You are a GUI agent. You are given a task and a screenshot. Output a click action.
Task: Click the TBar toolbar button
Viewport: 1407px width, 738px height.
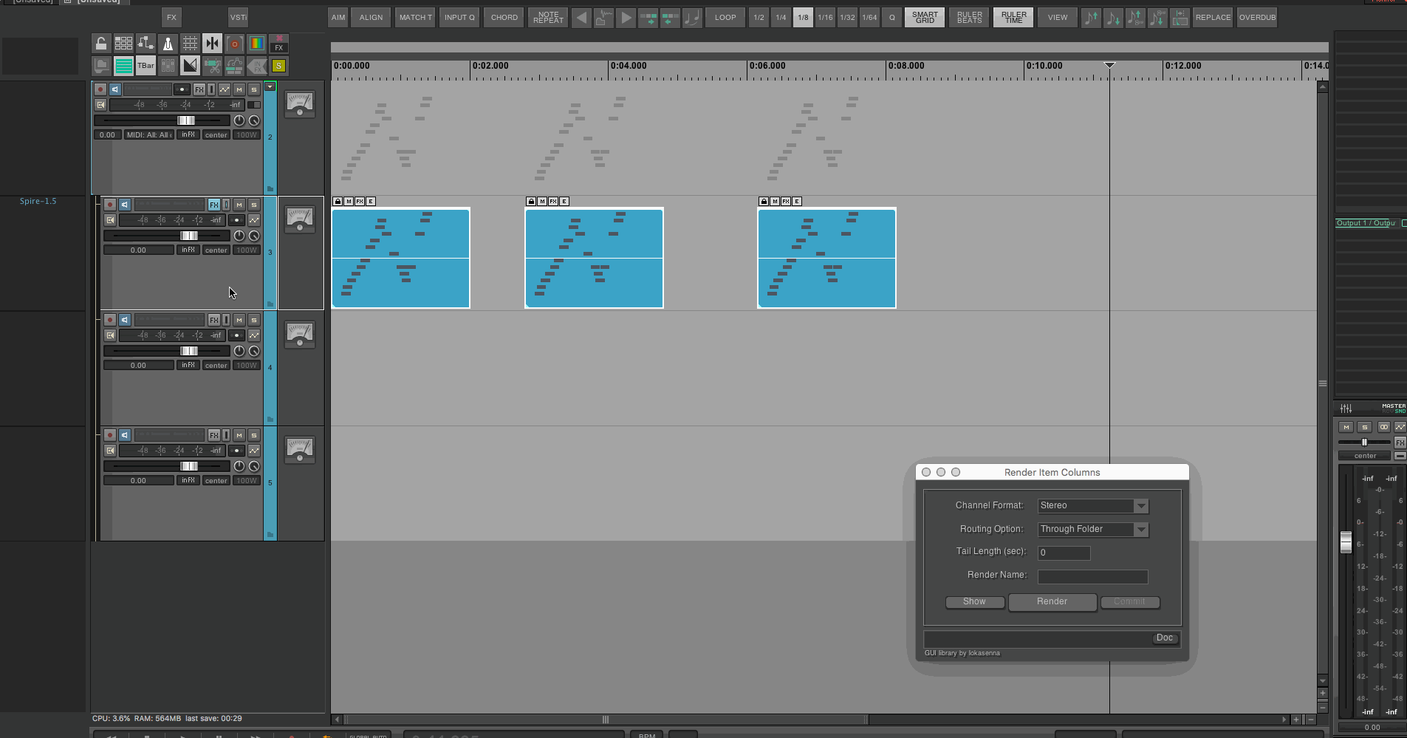pos(146,66)
